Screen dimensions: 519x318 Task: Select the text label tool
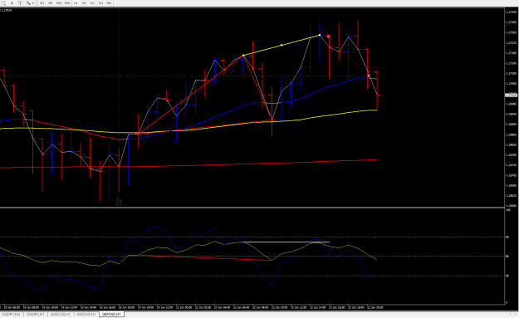(20, 3)
